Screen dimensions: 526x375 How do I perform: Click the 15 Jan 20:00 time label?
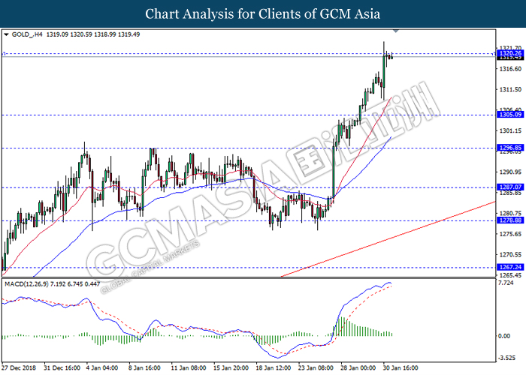pyautogui.click(x=231, y=367)
